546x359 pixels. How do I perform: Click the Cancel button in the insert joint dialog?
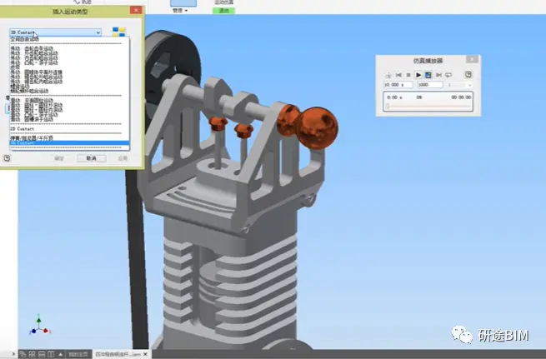91,158
